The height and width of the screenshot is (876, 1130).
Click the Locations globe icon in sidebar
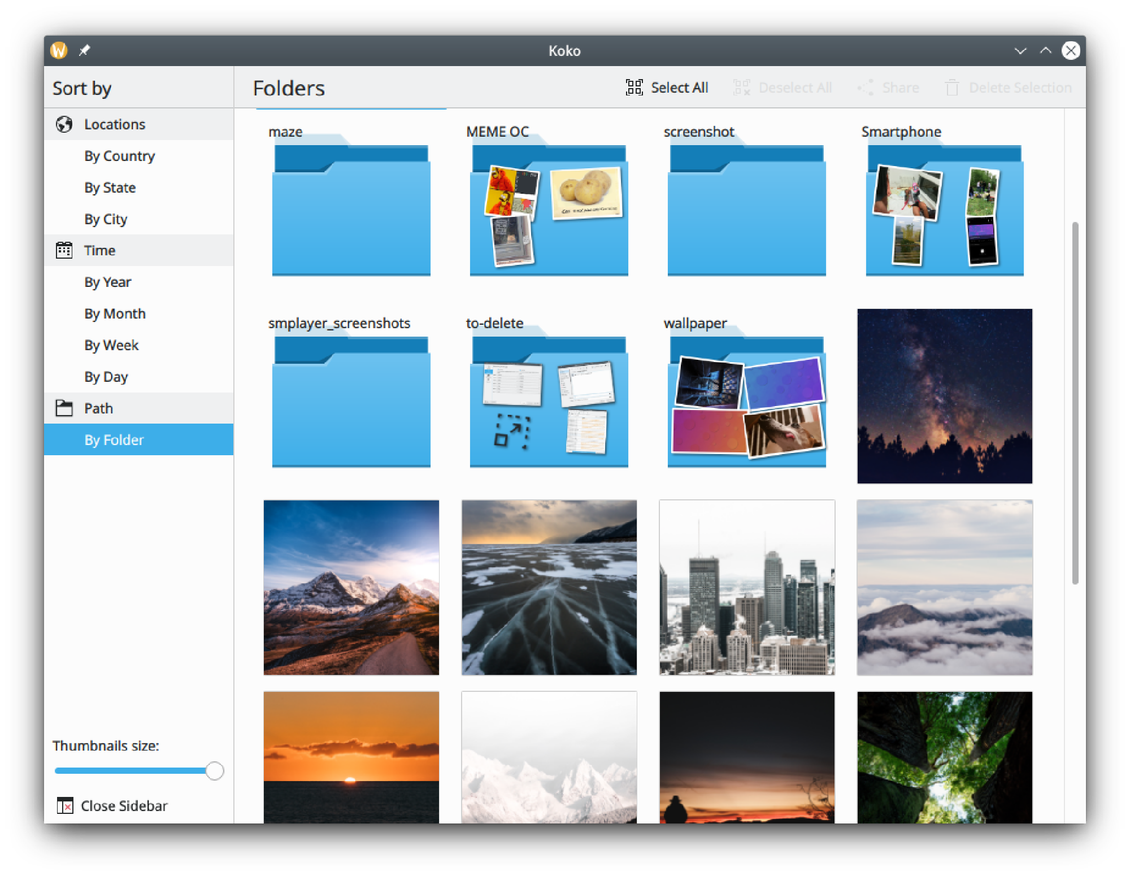tap(64, 124)
